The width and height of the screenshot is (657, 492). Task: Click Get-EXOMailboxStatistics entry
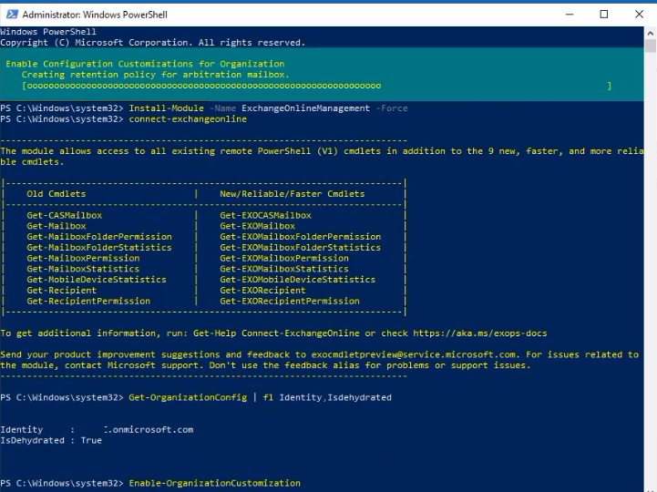284,269
